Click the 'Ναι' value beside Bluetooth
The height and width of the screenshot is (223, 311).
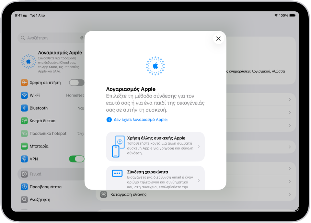[x=81, y=108]
